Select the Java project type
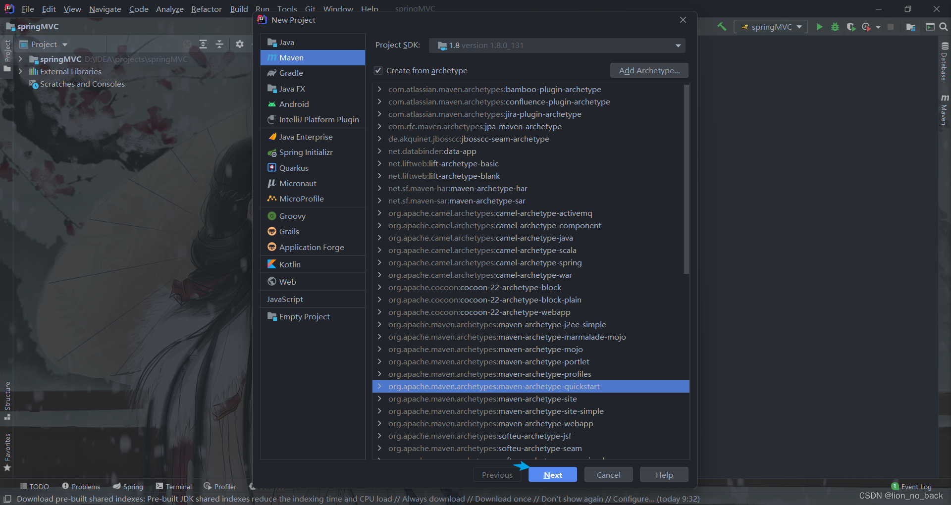Image resolution: width=951 pixels, height=505 pixels. pyautogui.click(x=313, y=42)
